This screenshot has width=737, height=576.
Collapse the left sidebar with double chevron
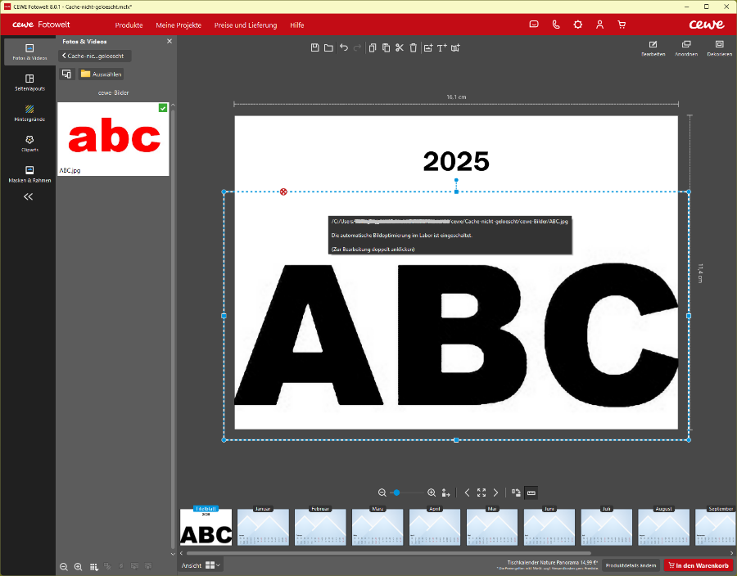click(x=28, y=196)
